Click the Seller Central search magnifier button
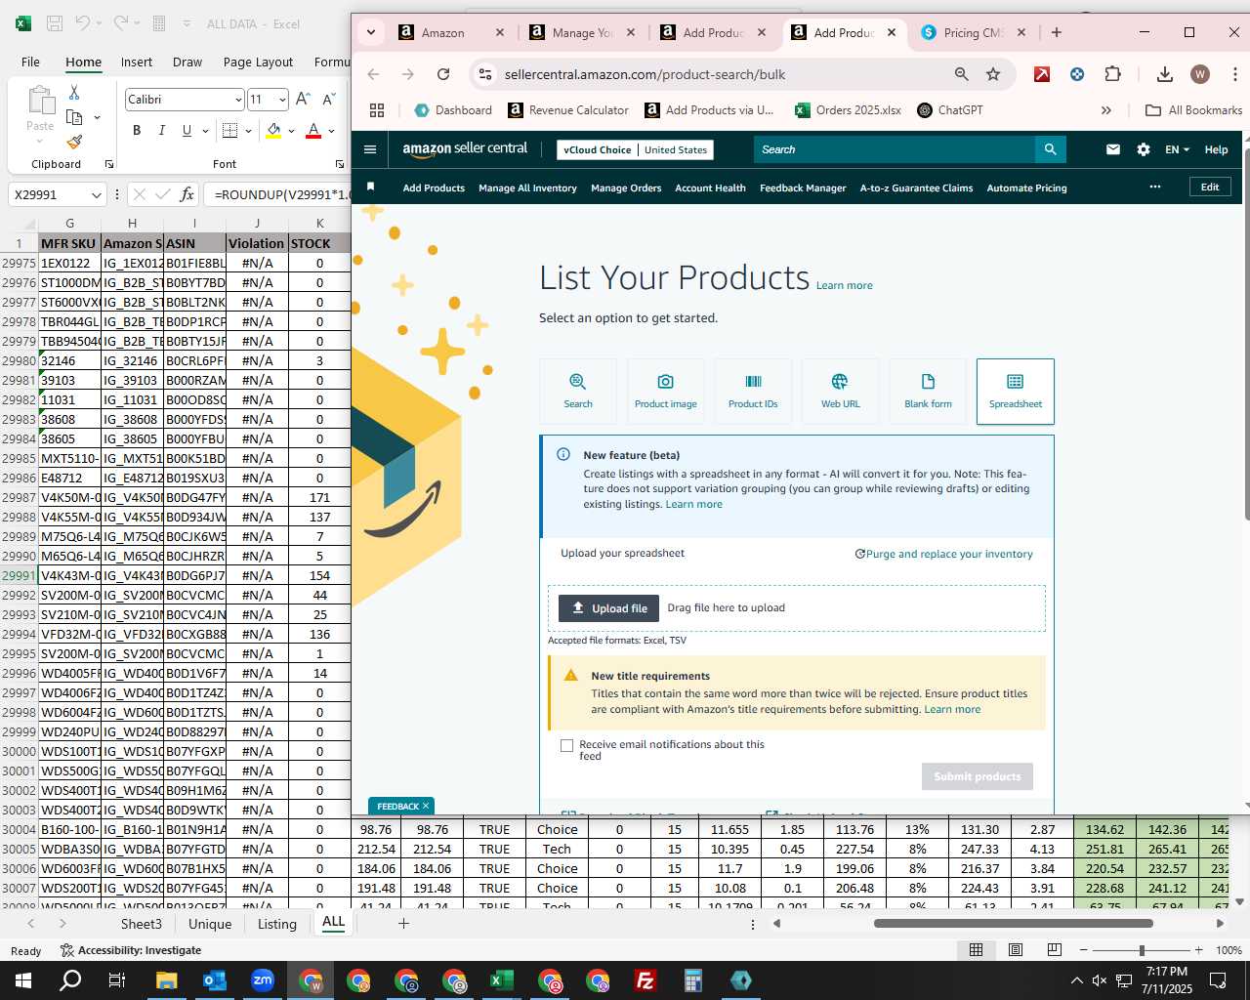This screenshot has height=1000, width=1250. click(x=1050, y=149)
